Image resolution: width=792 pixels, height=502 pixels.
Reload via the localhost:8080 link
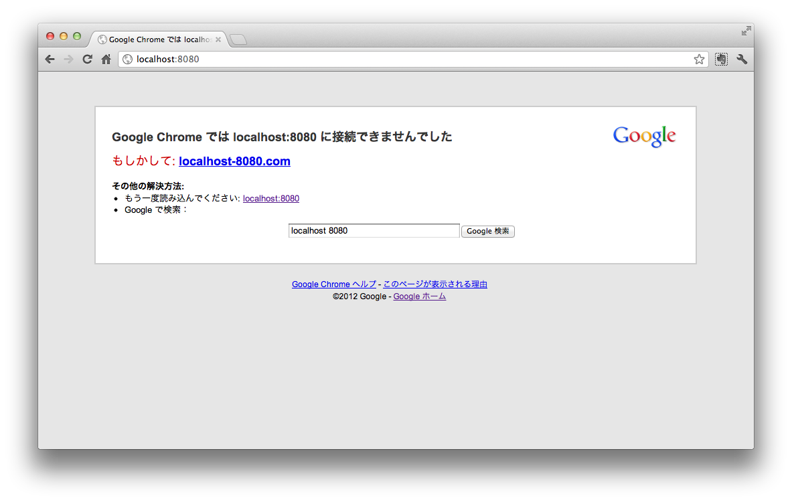[270, 199]
